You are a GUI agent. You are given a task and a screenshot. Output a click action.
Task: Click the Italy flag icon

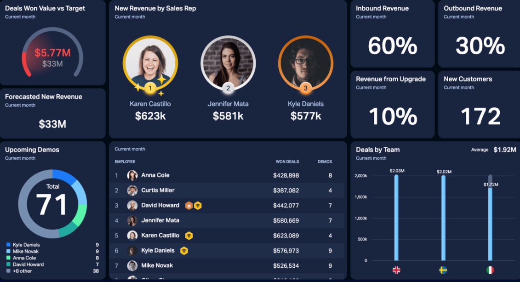[490, 270]
